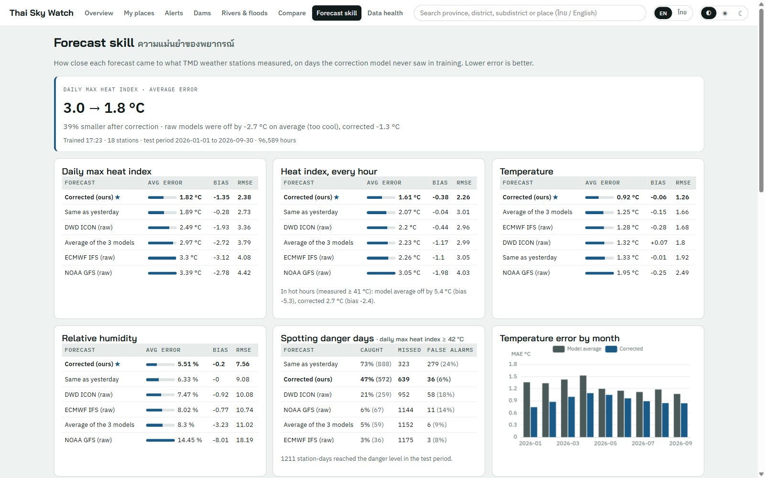Click FALSE ALARMS column header
The image size is (765, 478).
coord(450,350)
